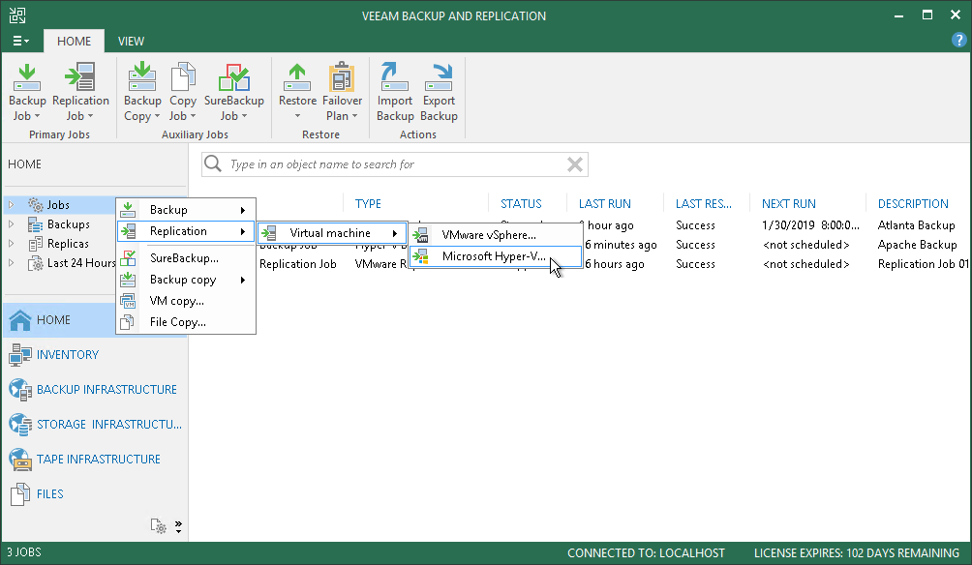
Task: Expand the Backups tree node
Action: point(12,224)
